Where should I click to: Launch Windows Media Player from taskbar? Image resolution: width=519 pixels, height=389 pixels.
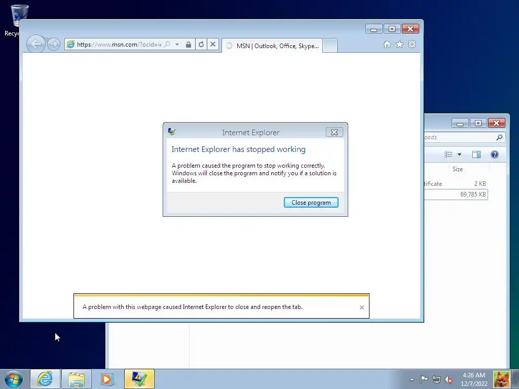click(107, 379)
